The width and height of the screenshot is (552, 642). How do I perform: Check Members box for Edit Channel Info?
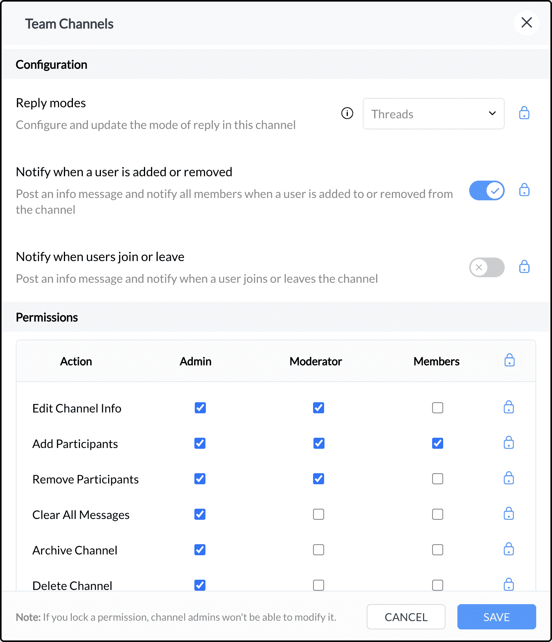pos(437,408)
